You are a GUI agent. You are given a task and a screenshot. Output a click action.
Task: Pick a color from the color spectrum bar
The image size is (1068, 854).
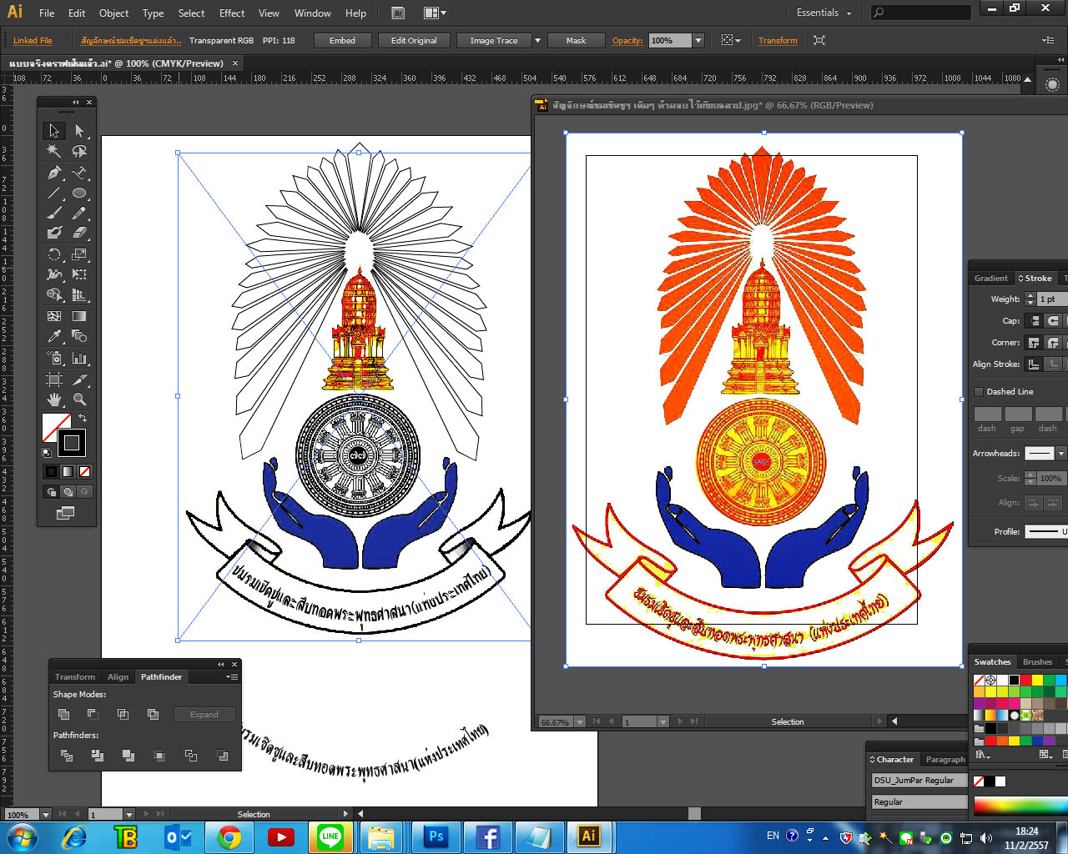pos(1020,807)
